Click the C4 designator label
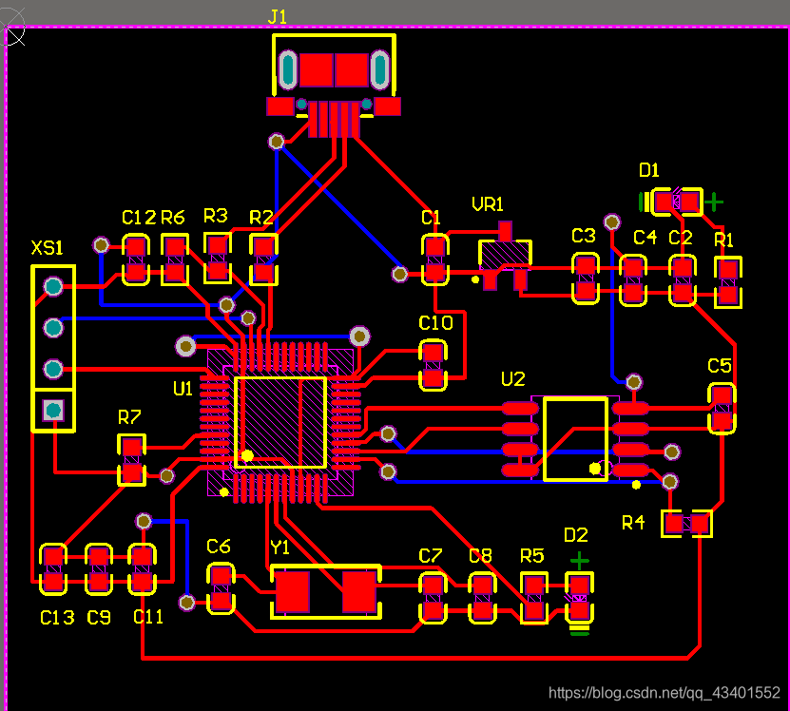 [x=645, y=238]
